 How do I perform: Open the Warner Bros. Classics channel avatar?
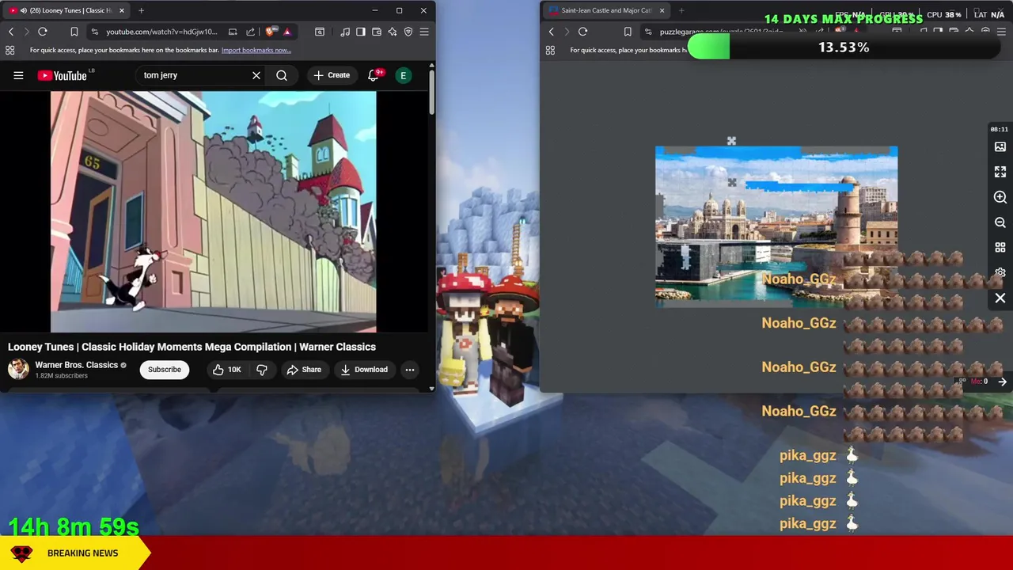18,369
